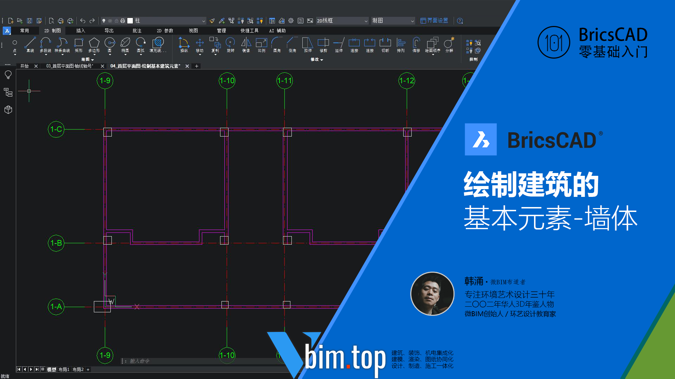
Task: Click the white layer color swatch
Action: [130, 21]
